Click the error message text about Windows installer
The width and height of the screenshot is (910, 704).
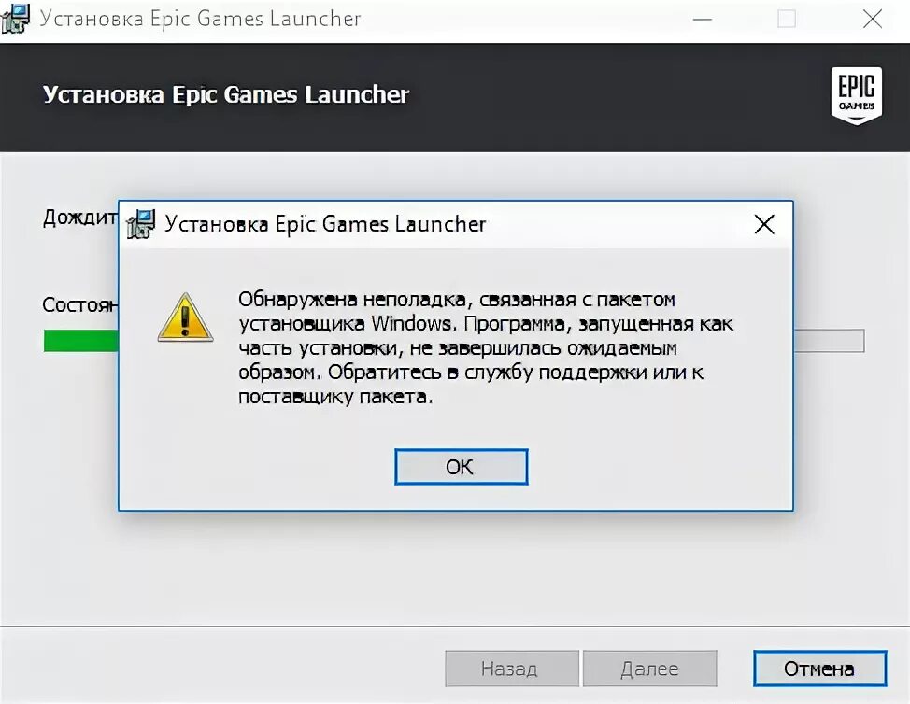click(x=486, y=348)
